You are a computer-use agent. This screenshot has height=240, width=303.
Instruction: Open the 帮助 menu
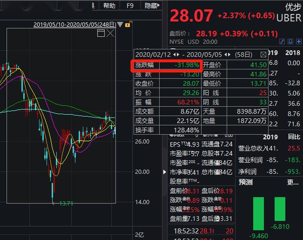[x=109, y=6]
